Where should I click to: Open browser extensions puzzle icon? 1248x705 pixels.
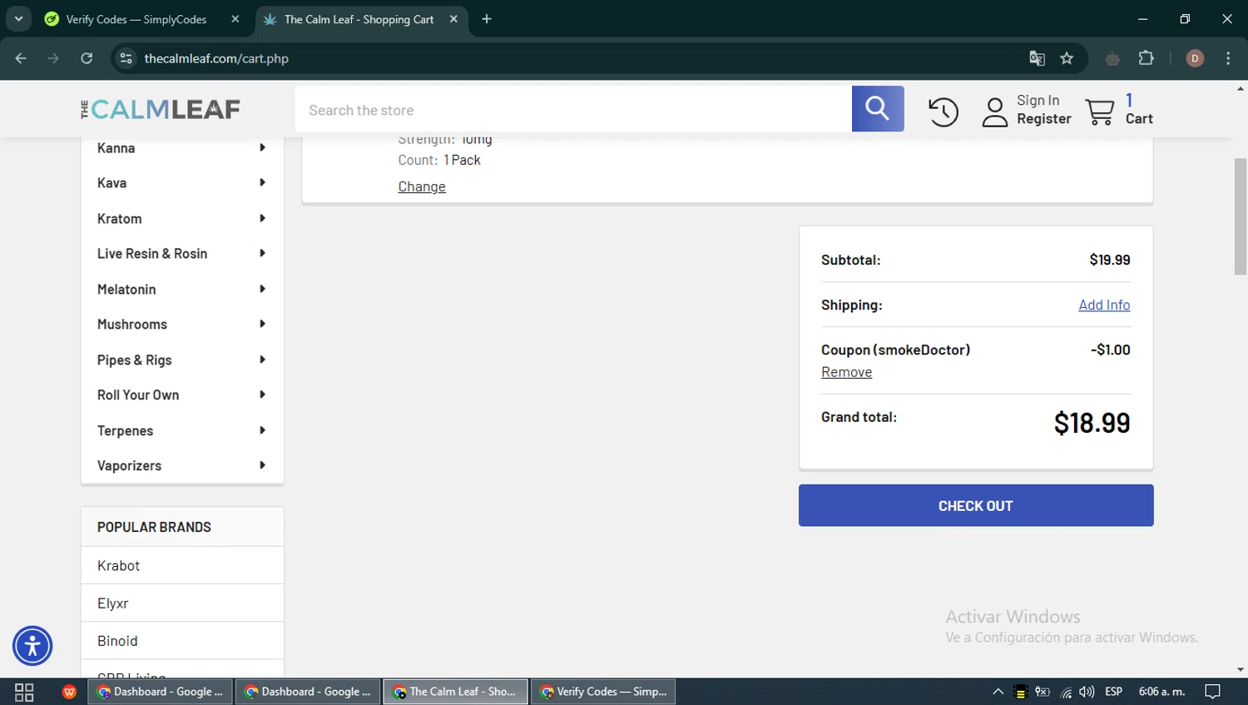(1146, 58)
